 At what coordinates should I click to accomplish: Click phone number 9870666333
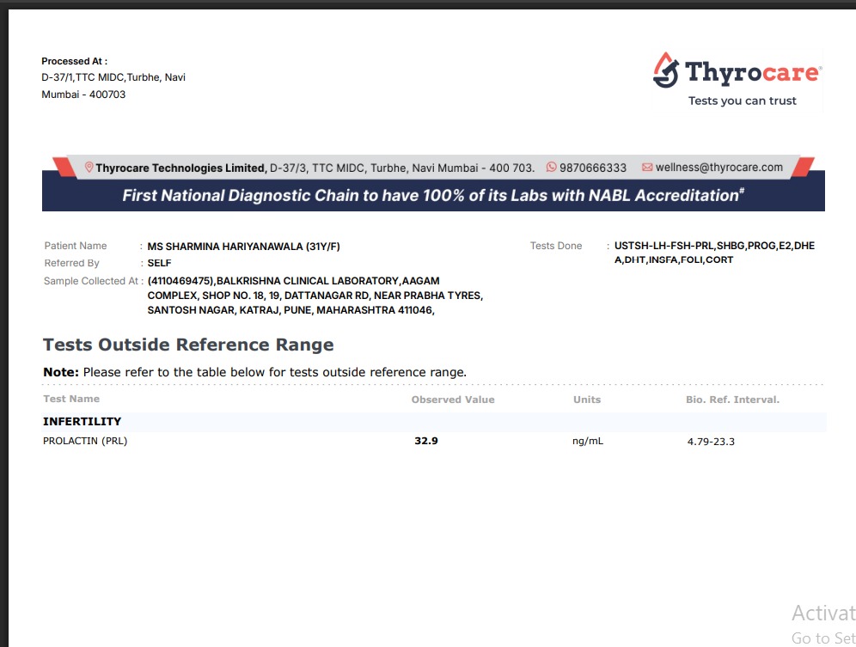(x=592, y=168)
